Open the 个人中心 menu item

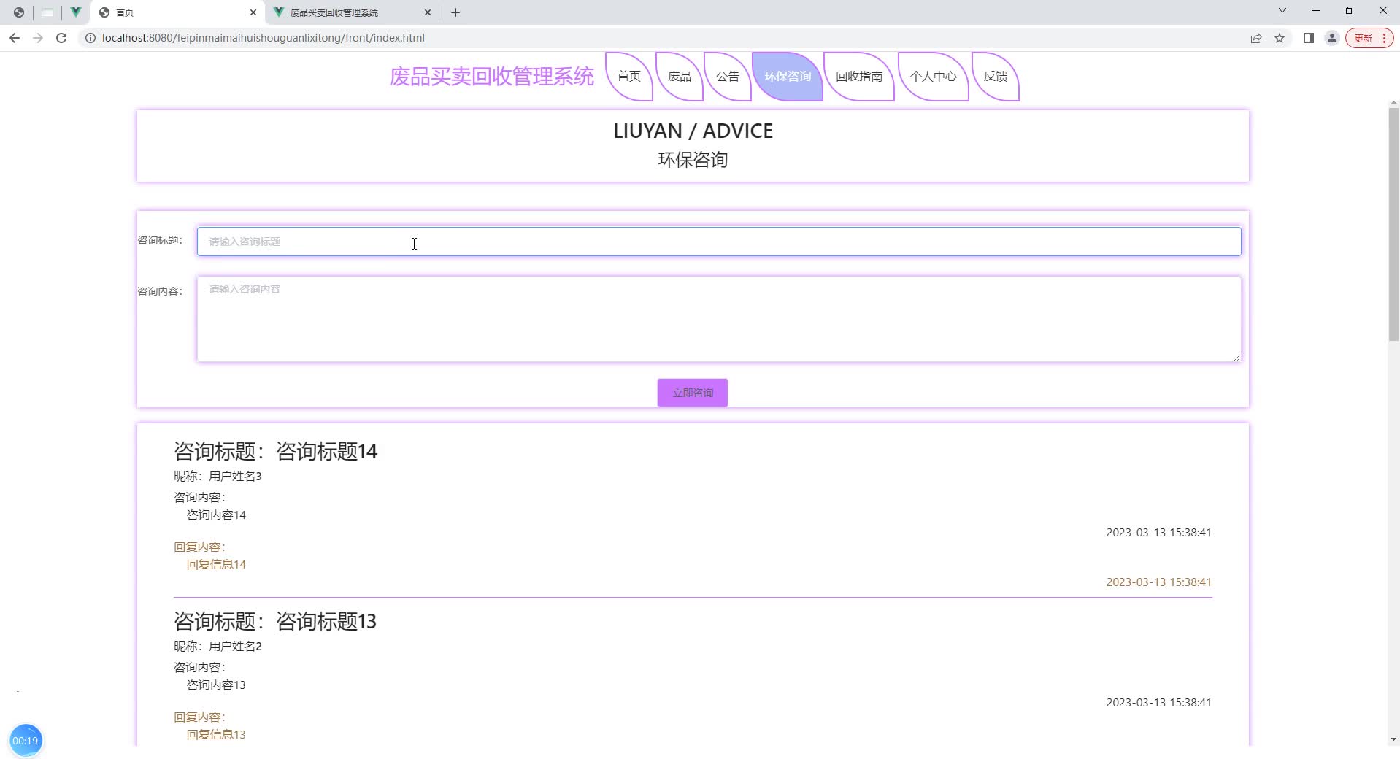[x=934, y=76]
